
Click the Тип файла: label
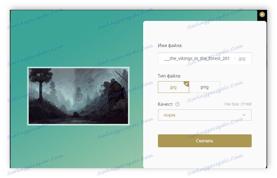coord(169,76)
